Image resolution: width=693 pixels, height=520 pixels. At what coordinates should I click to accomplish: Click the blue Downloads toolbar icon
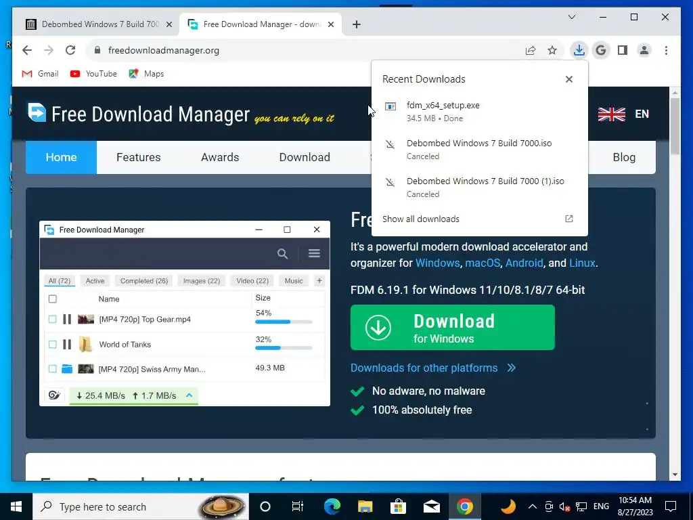[x=579, y=50]
